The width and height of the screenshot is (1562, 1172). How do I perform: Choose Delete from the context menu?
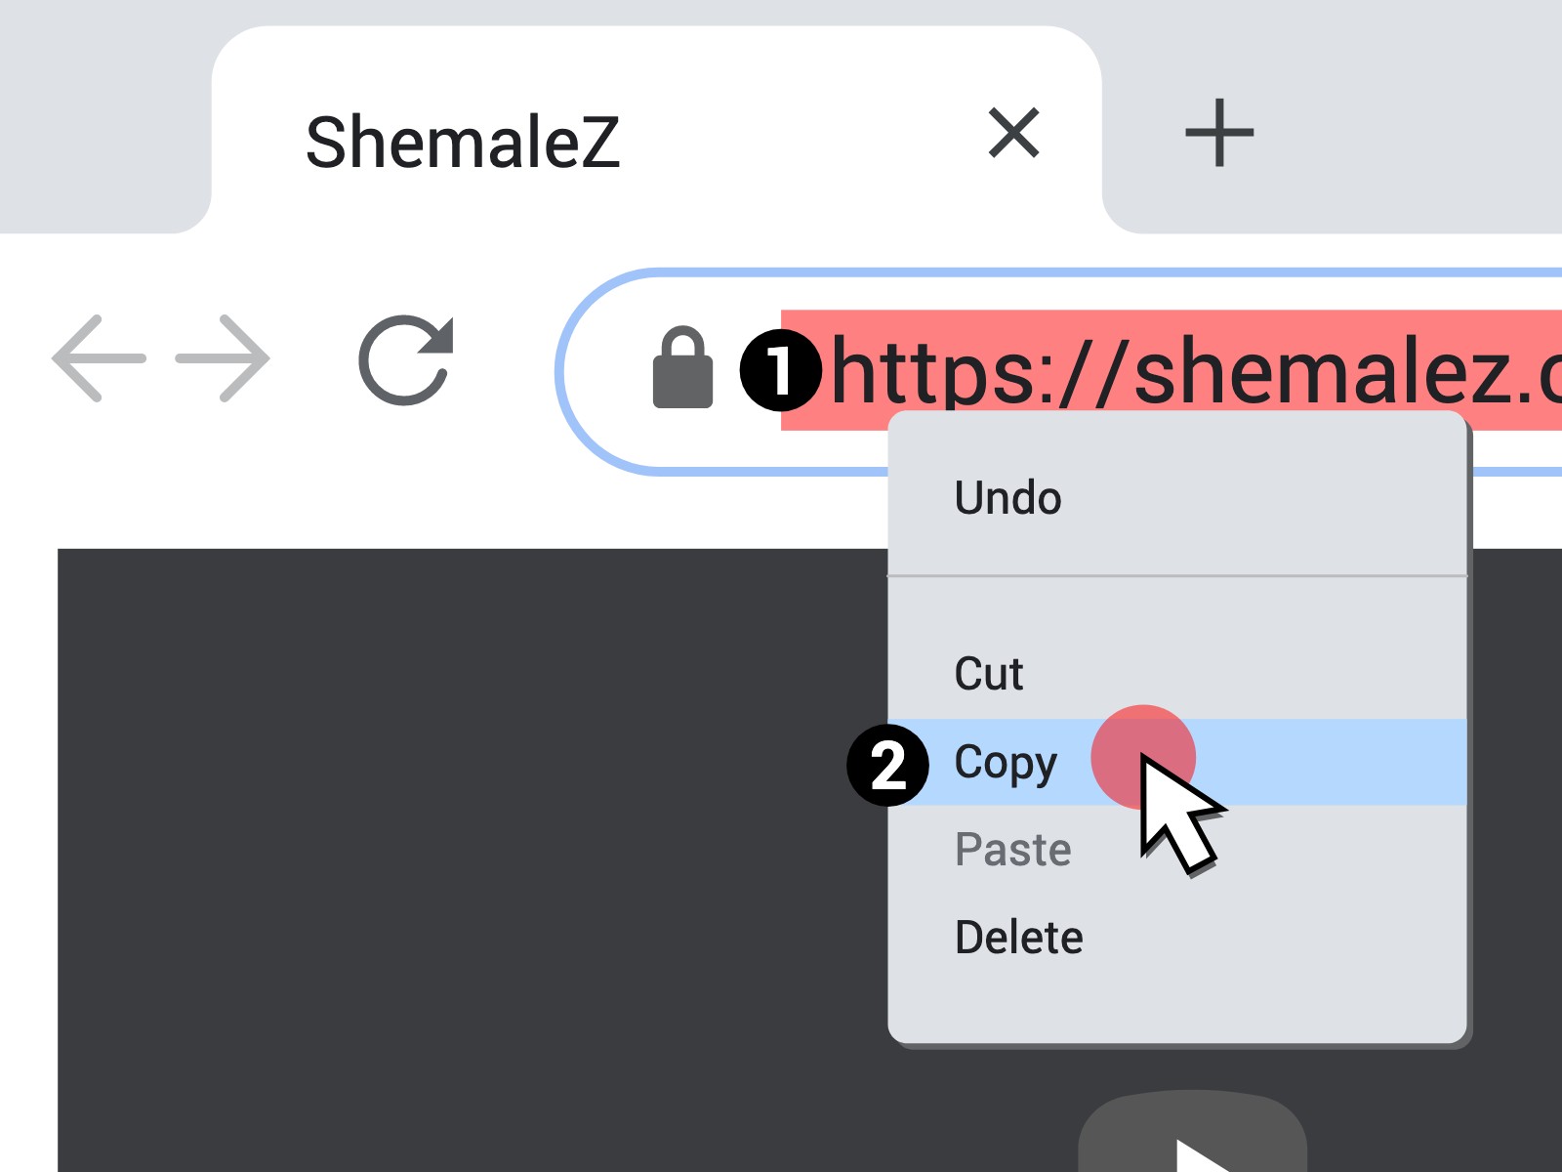tap(1177, 937)
